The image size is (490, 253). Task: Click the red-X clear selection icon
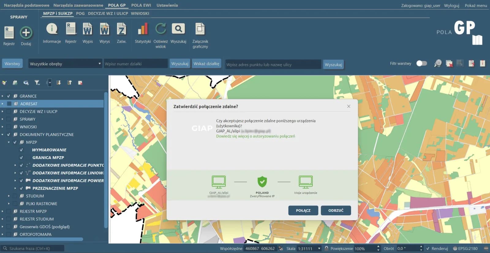pyautogui.click(x=449, y=63)
